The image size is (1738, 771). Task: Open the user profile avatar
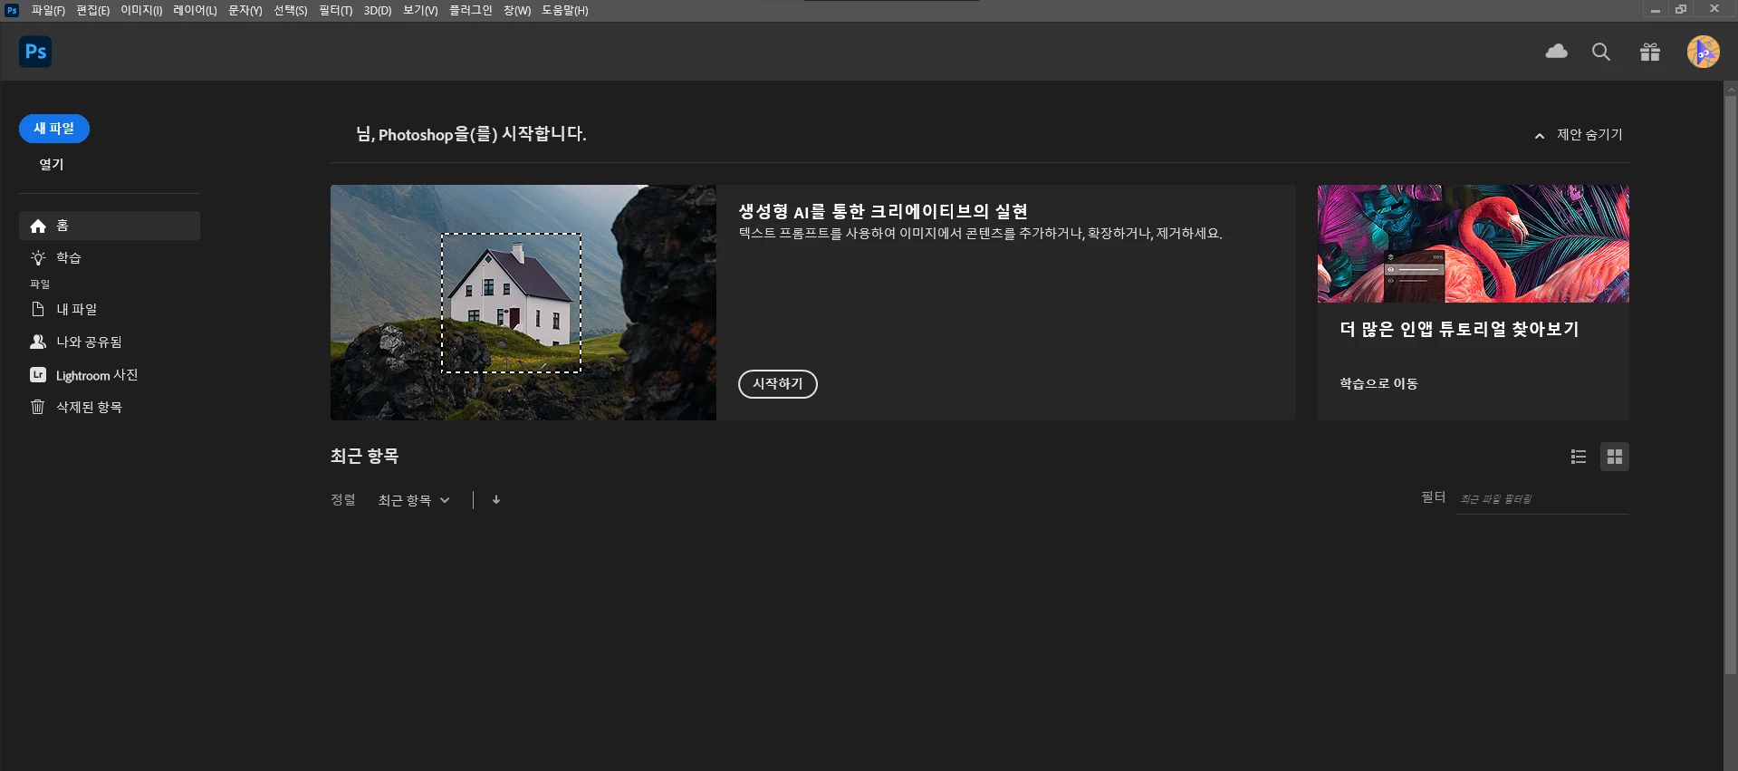pyautogui.click(x=1703, y=52)
